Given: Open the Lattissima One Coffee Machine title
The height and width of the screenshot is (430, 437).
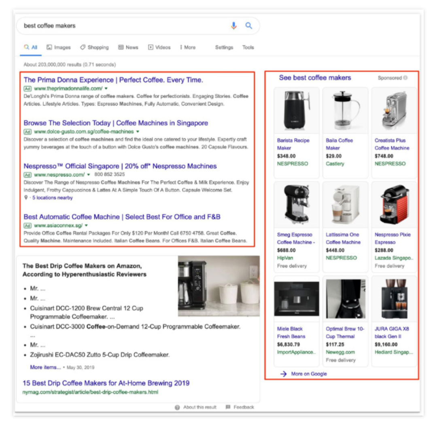Looking at the screenshot, I should pos(343,238).
